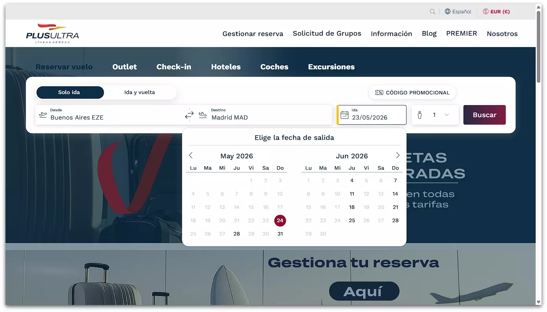
Task: Open Gestionar reserva menu item
Action: pos(253,34)
